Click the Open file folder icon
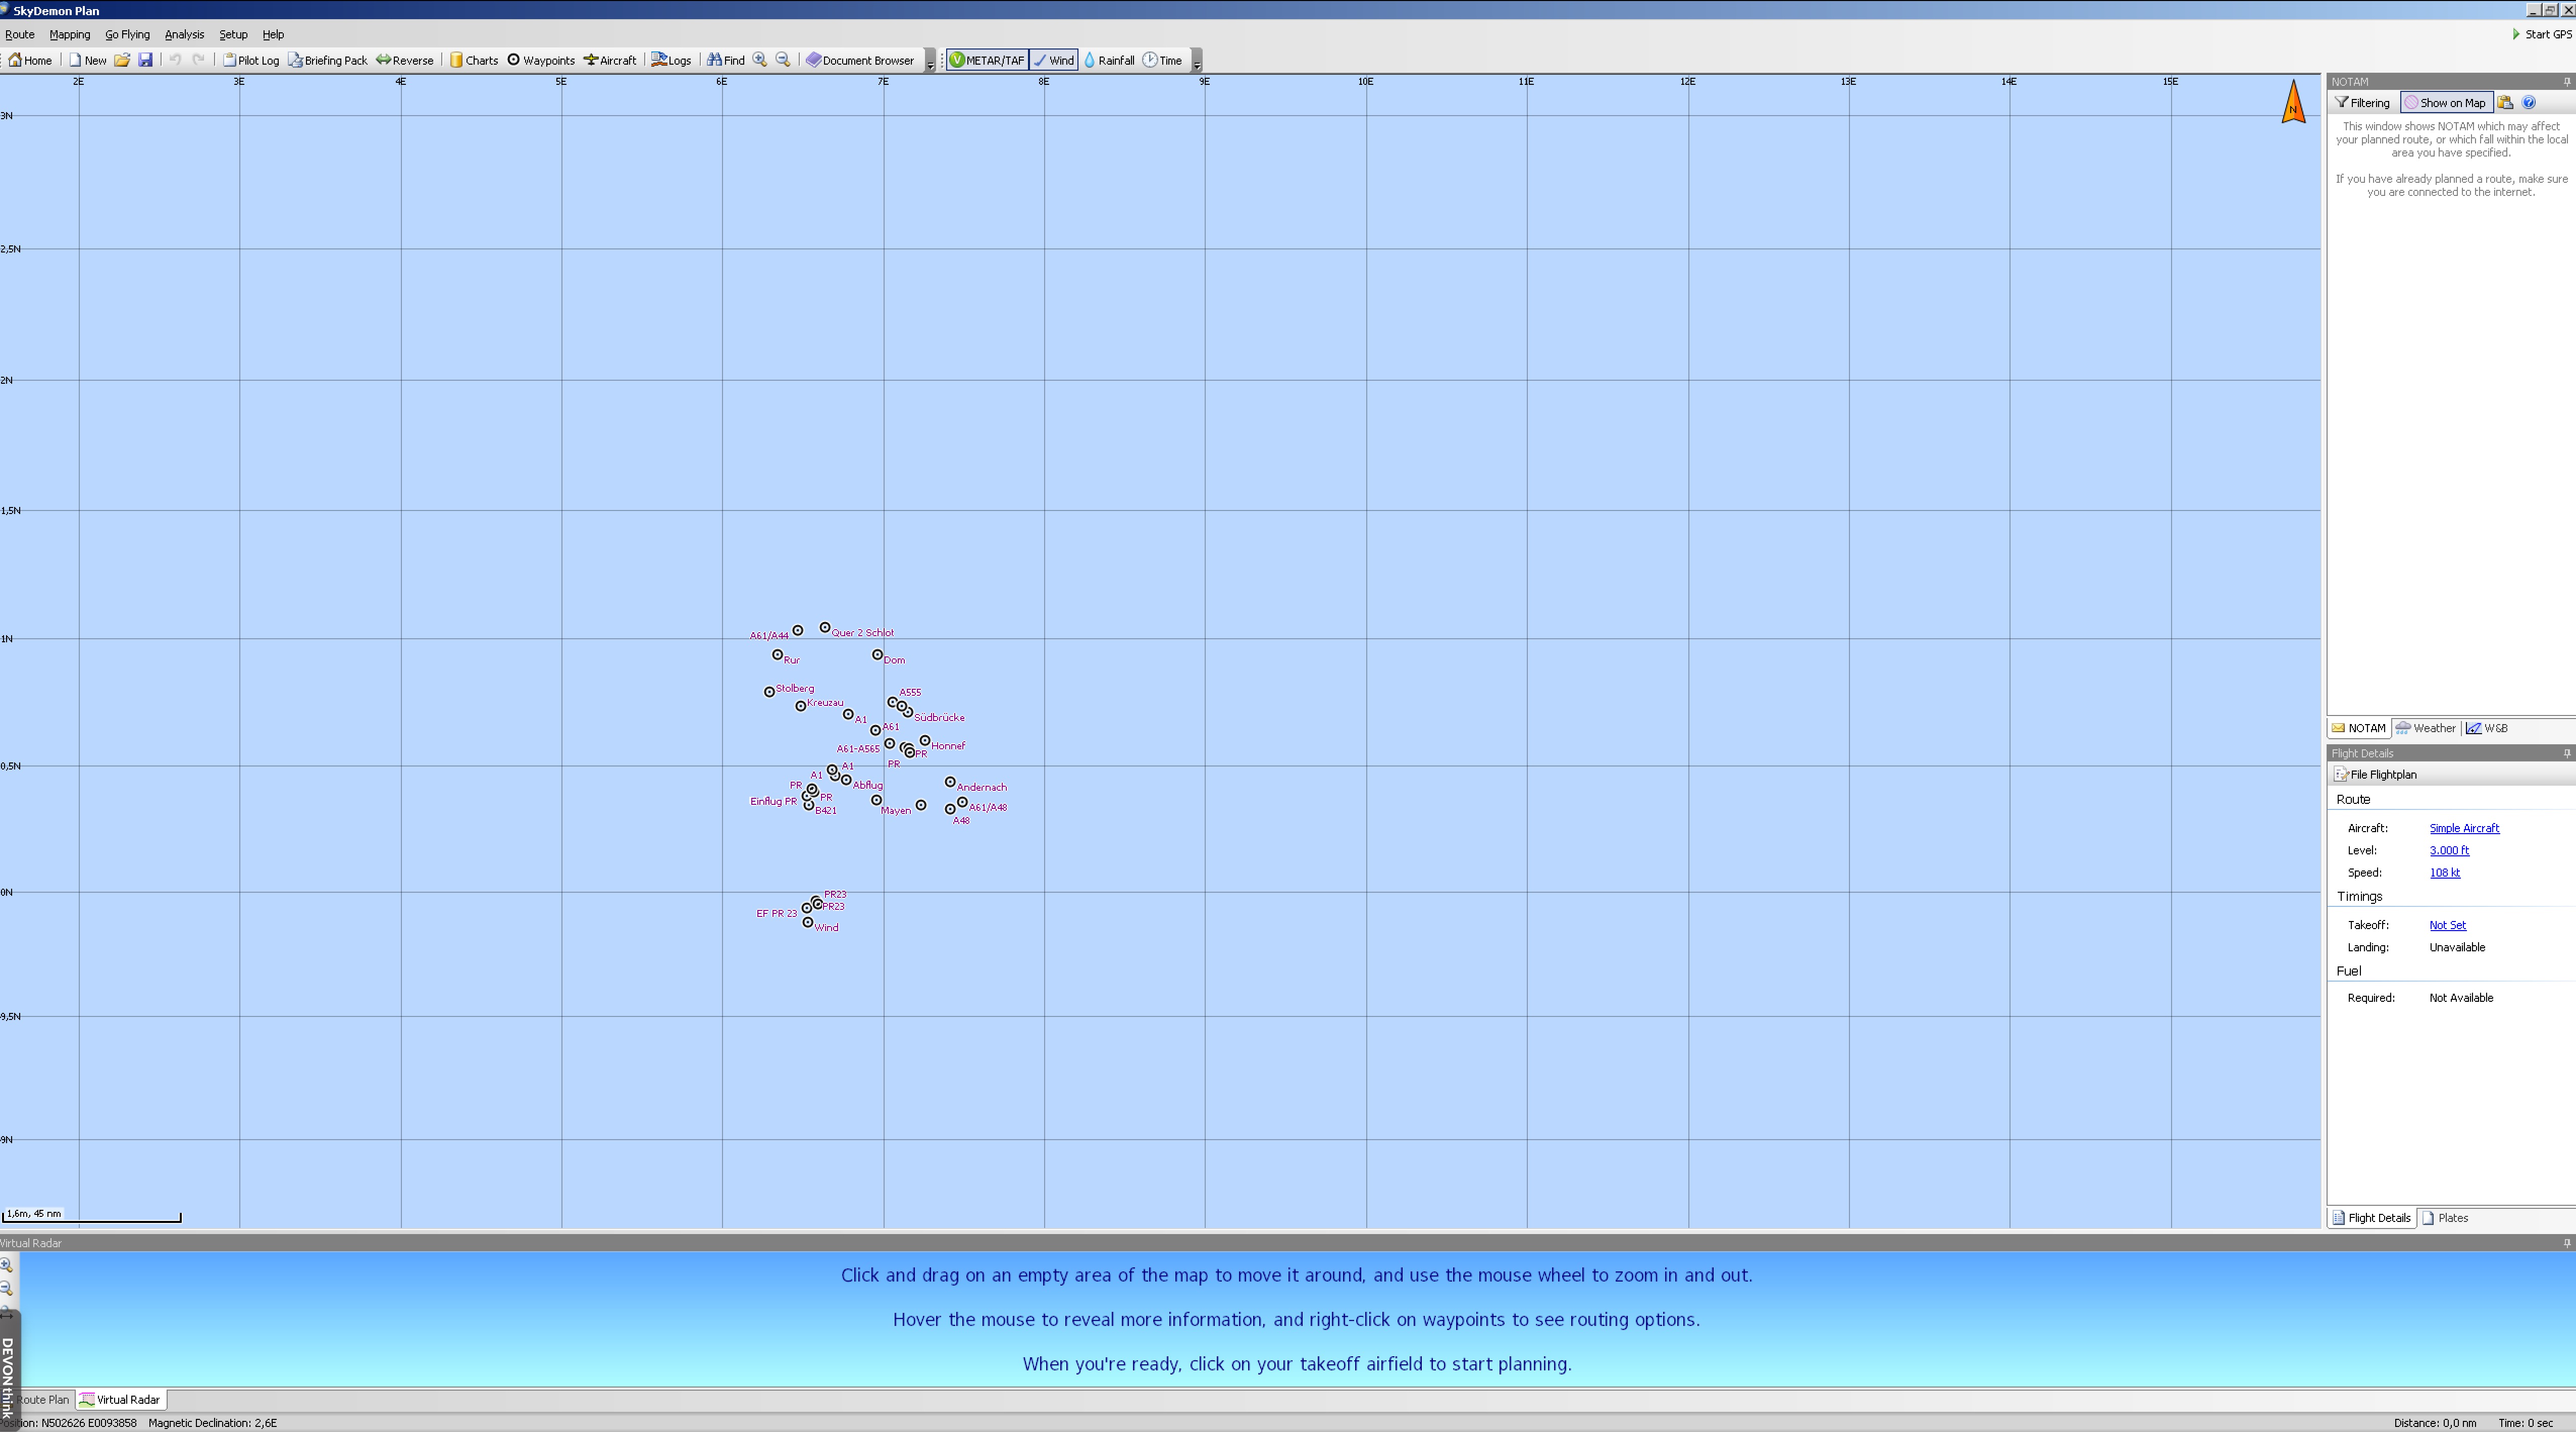This screenshot has width=2576, height=1432. point(122,60)
